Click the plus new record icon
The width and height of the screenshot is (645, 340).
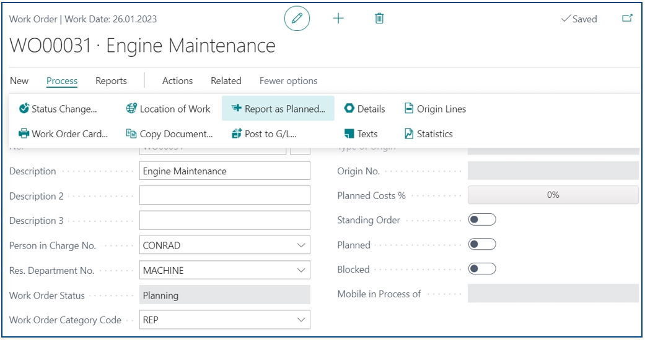338,19
